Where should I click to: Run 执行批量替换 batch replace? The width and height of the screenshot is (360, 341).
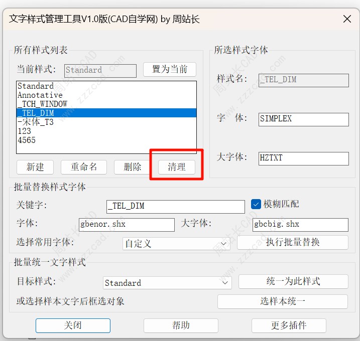click(292, 242)
